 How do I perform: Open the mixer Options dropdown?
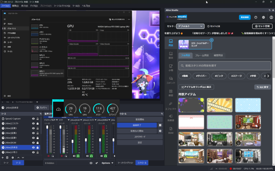tap(107, 163)
